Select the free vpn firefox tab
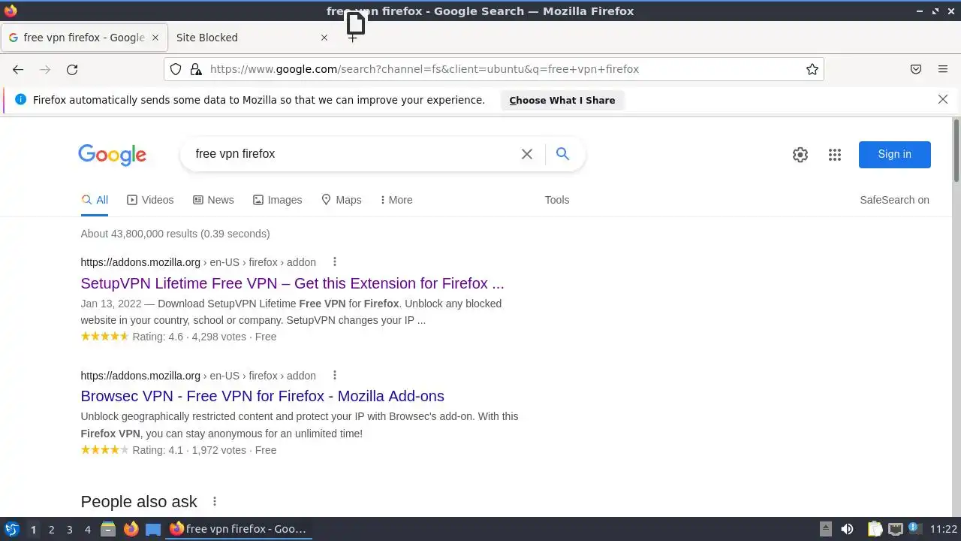The image size is (961, 541). (83, 38)
